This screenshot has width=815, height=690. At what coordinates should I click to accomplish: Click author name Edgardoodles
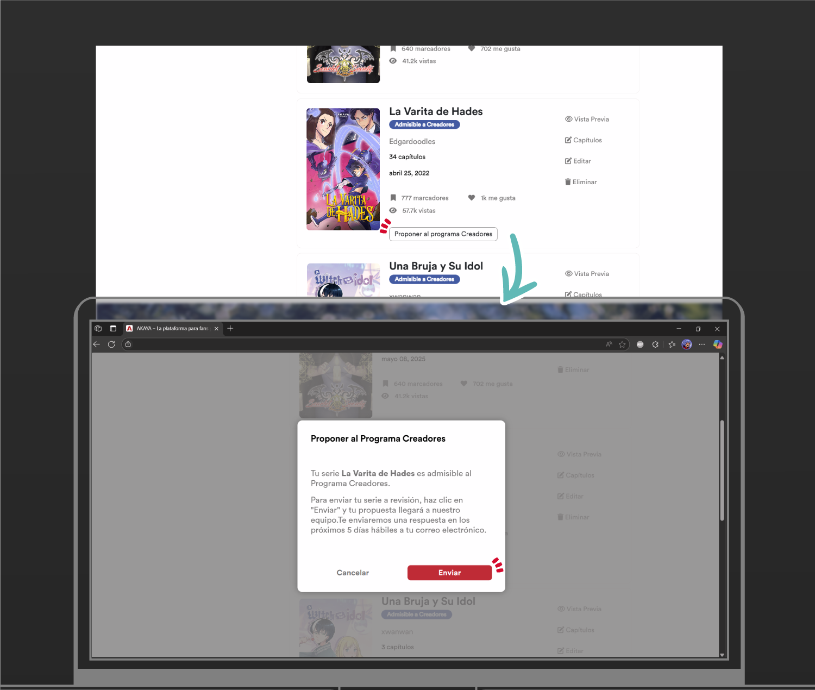tap(412, 141)
